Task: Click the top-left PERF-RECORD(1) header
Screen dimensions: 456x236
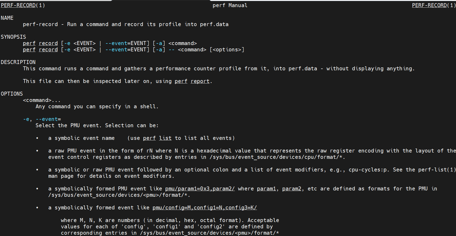Action: 23,5
